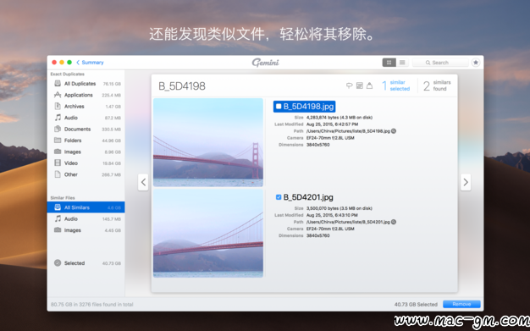Go to the next similar group

pos(466,182)
